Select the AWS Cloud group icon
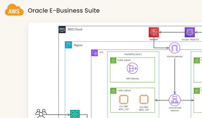This screenshot has height=118, width=202. click(62, 29)
